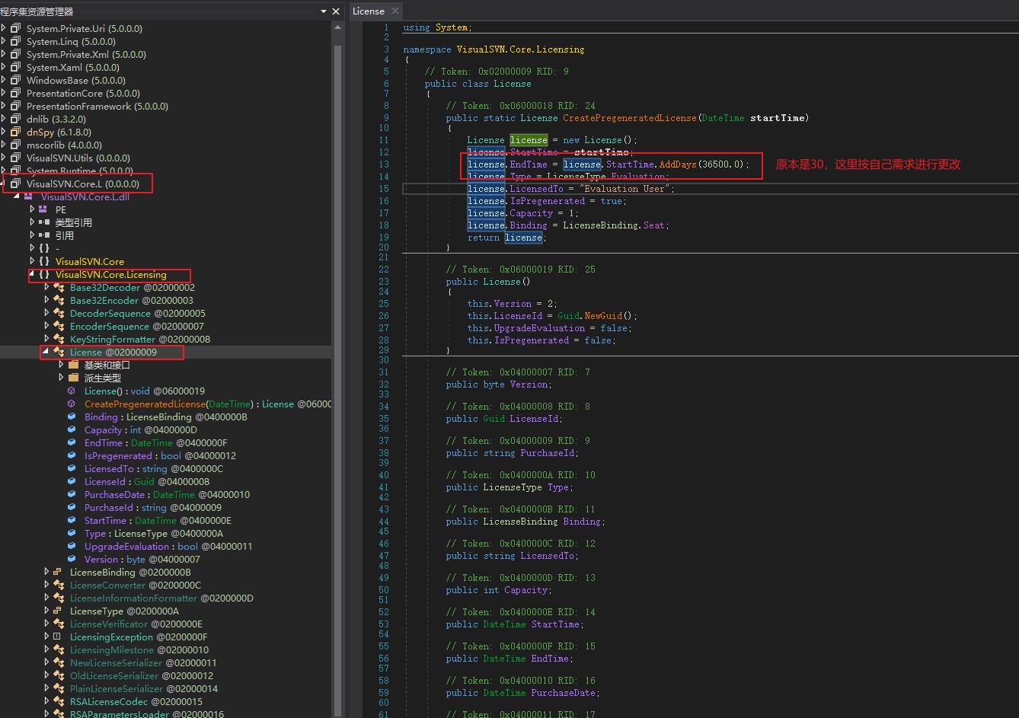
Task: Expand the DecoderSequence class node
Action: pyautogui.click(x=46, y=313)
